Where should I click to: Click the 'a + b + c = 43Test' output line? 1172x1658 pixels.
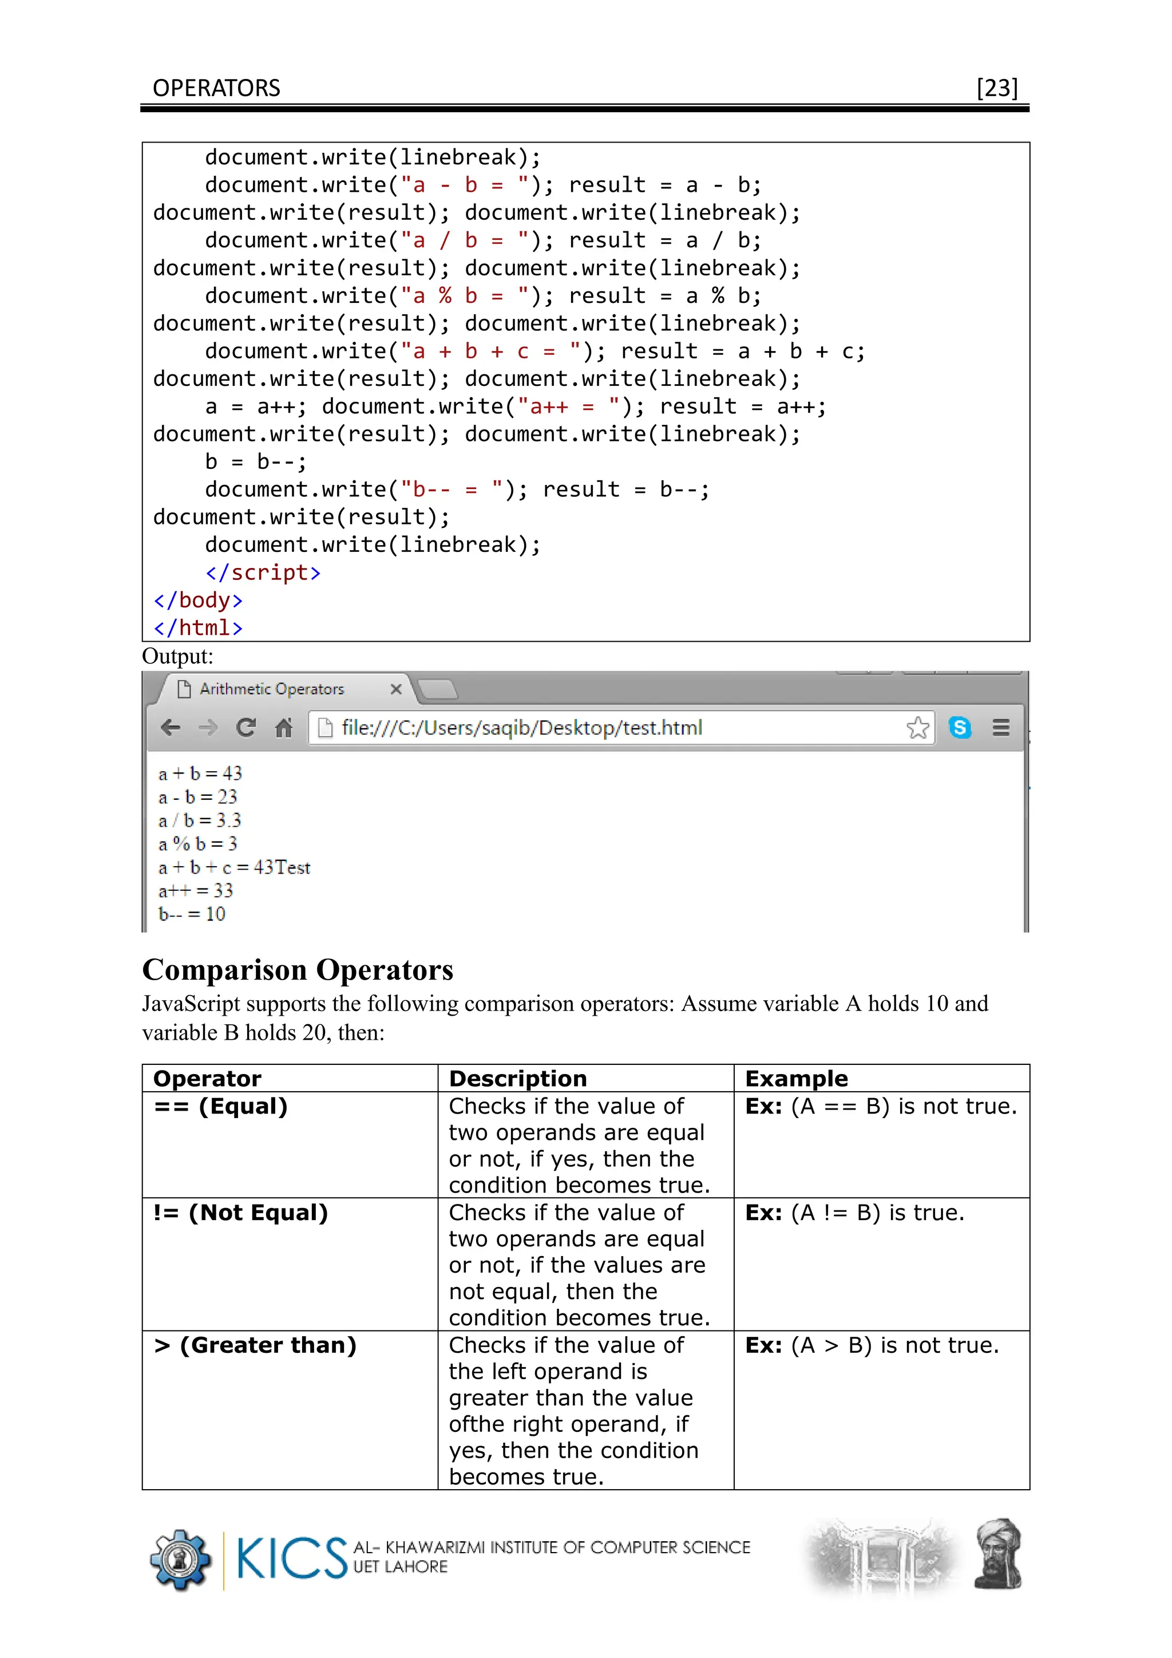pyautogui.click(x=234, y=867)
